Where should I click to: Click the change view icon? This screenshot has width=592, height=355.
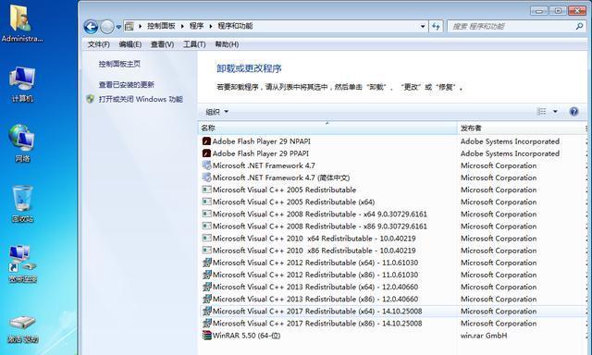(x=541, y=111)
